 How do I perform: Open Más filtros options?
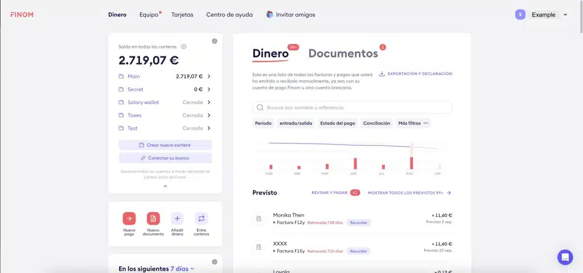pyautogui.click(x=413, y=123)
